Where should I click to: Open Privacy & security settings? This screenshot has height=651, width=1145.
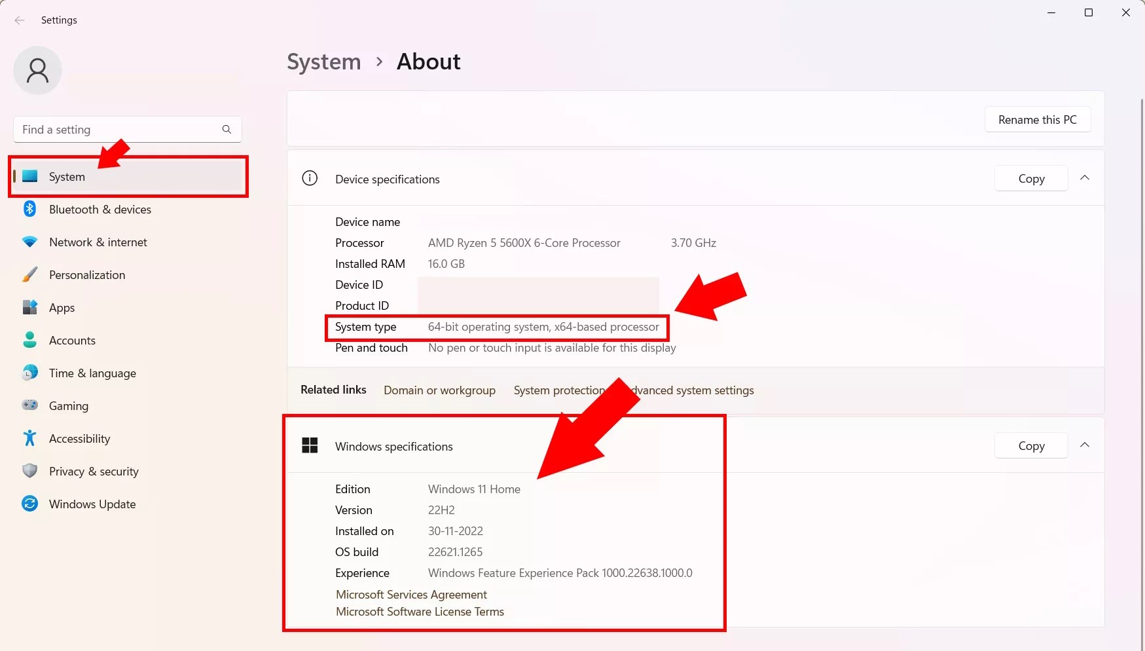coord(128,472)
